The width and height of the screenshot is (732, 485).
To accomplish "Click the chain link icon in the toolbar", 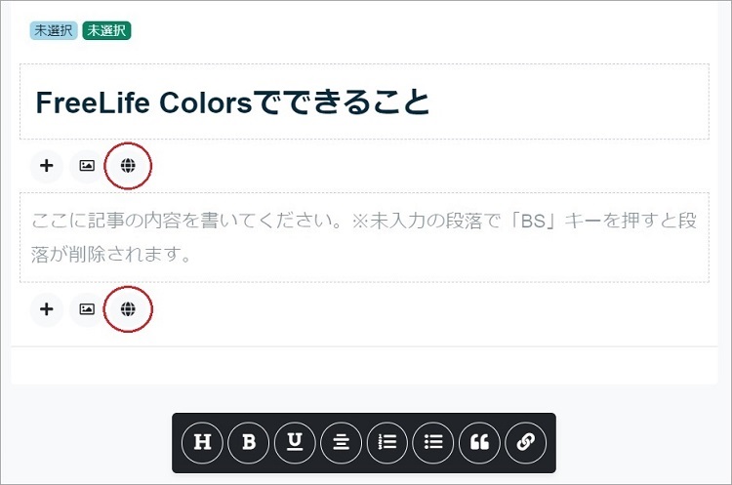I will pyautogui.click(x=526, y=442).
